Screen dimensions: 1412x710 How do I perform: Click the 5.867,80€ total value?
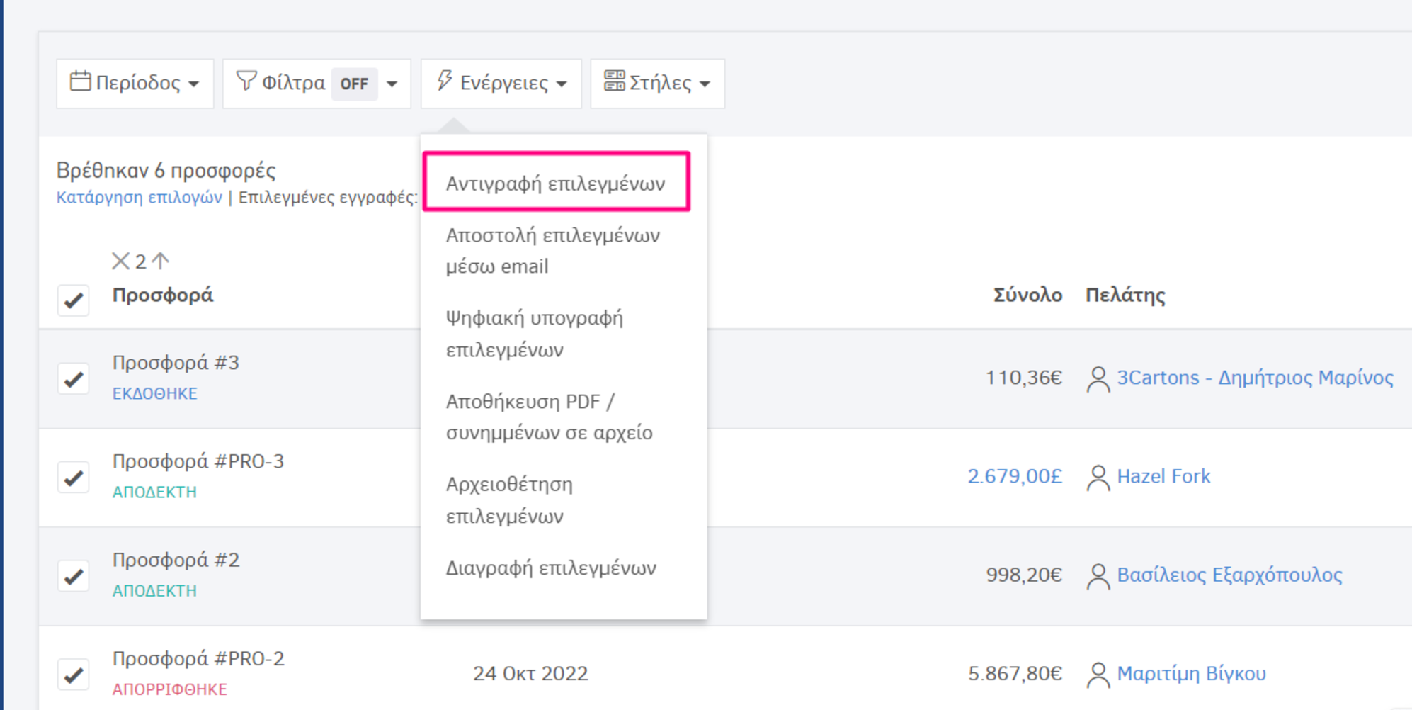1015,673
